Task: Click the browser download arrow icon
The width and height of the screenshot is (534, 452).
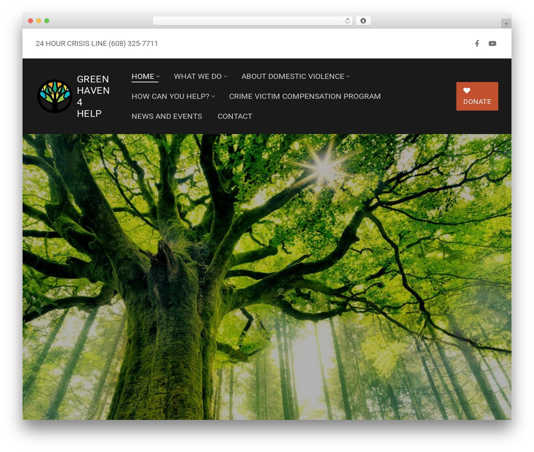Action: coord(363,21)
